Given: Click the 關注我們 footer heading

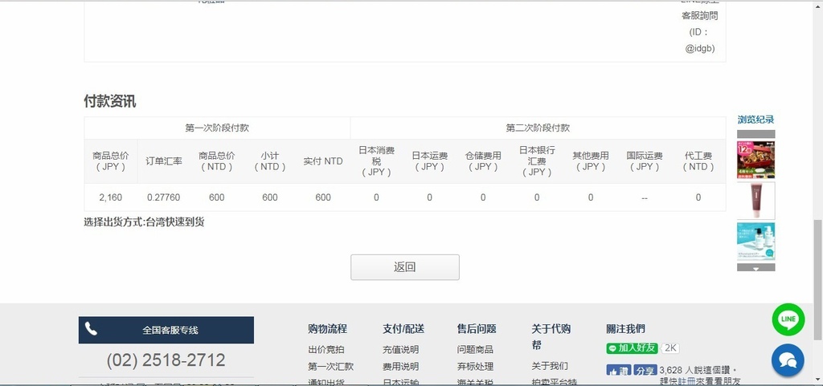Looking at the screenshot, I should point(625,329).
